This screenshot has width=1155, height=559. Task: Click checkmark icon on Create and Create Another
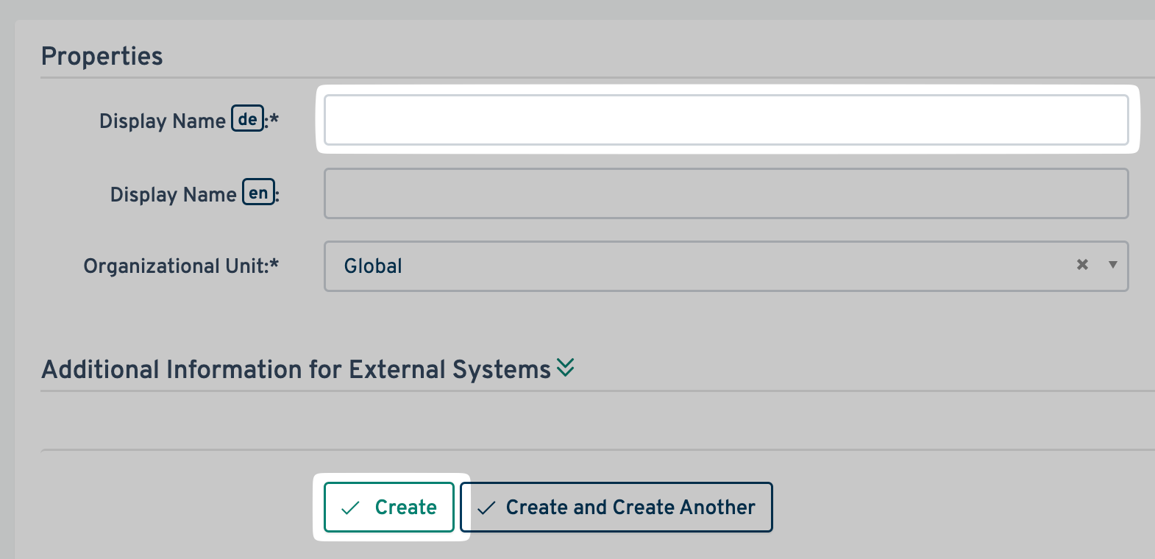[x=486, y=508]
